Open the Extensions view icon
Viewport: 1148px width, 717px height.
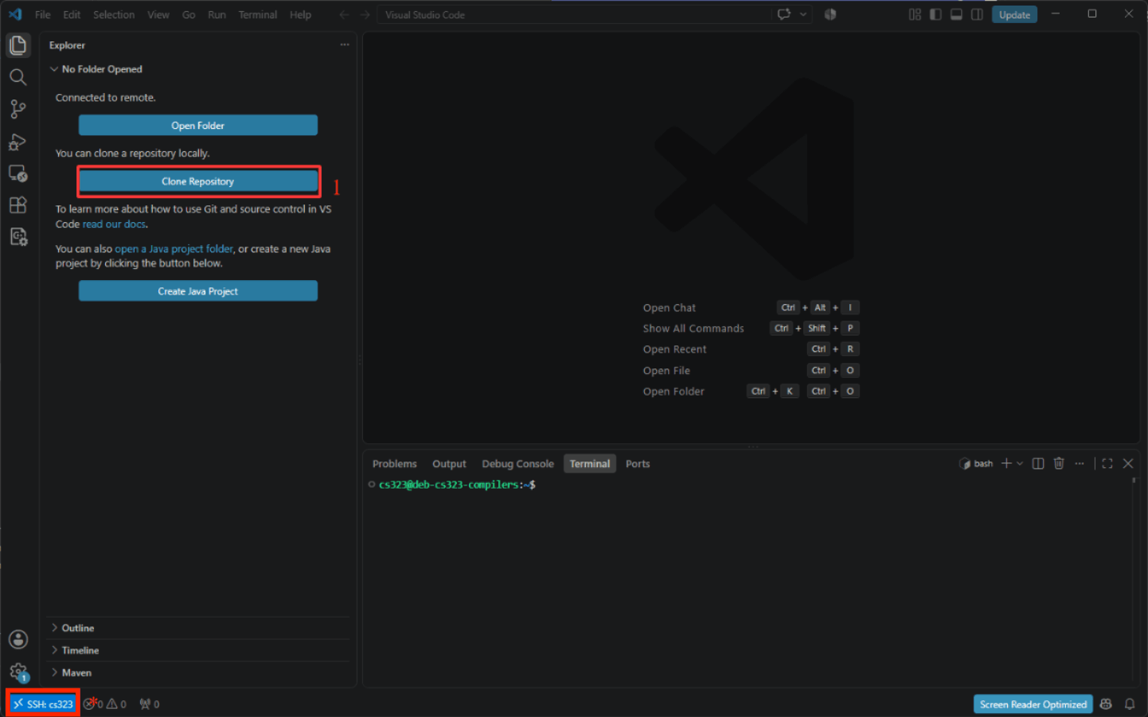(18, 205)
